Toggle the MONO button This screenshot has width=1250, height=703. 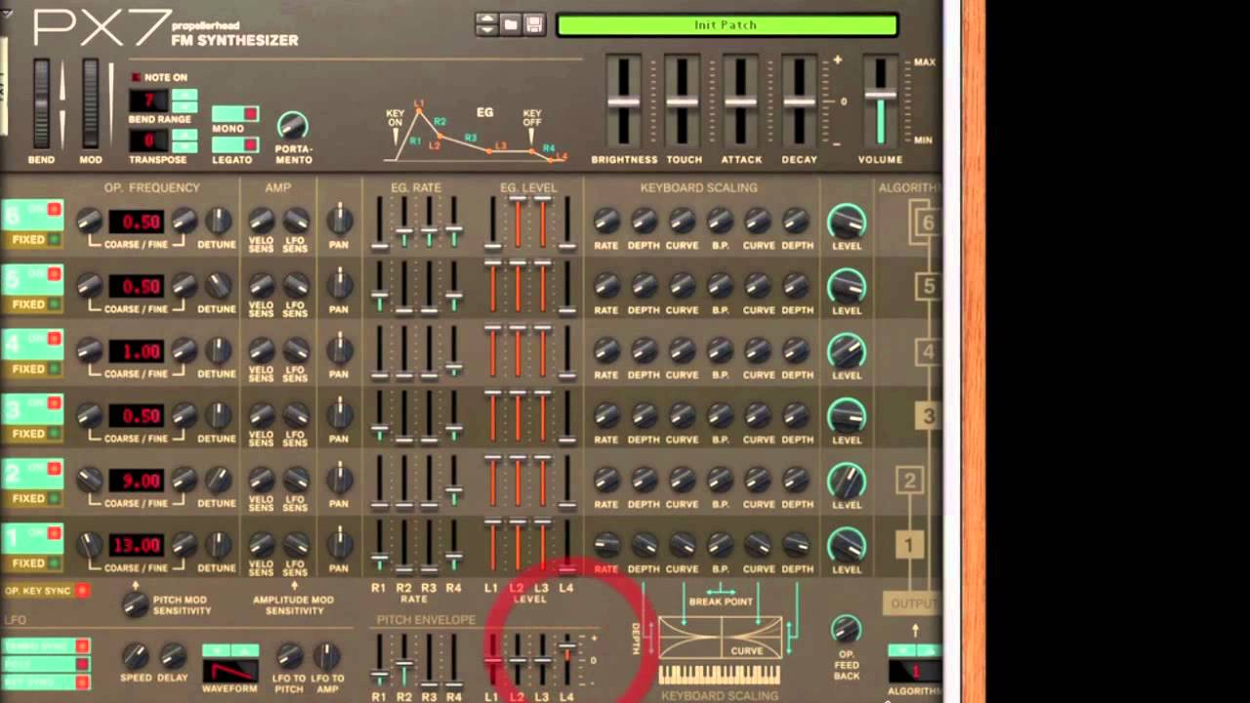pos(235,114)
